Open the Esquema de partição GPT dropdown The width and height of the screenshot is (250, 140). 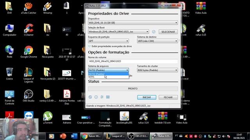(109, 41)
